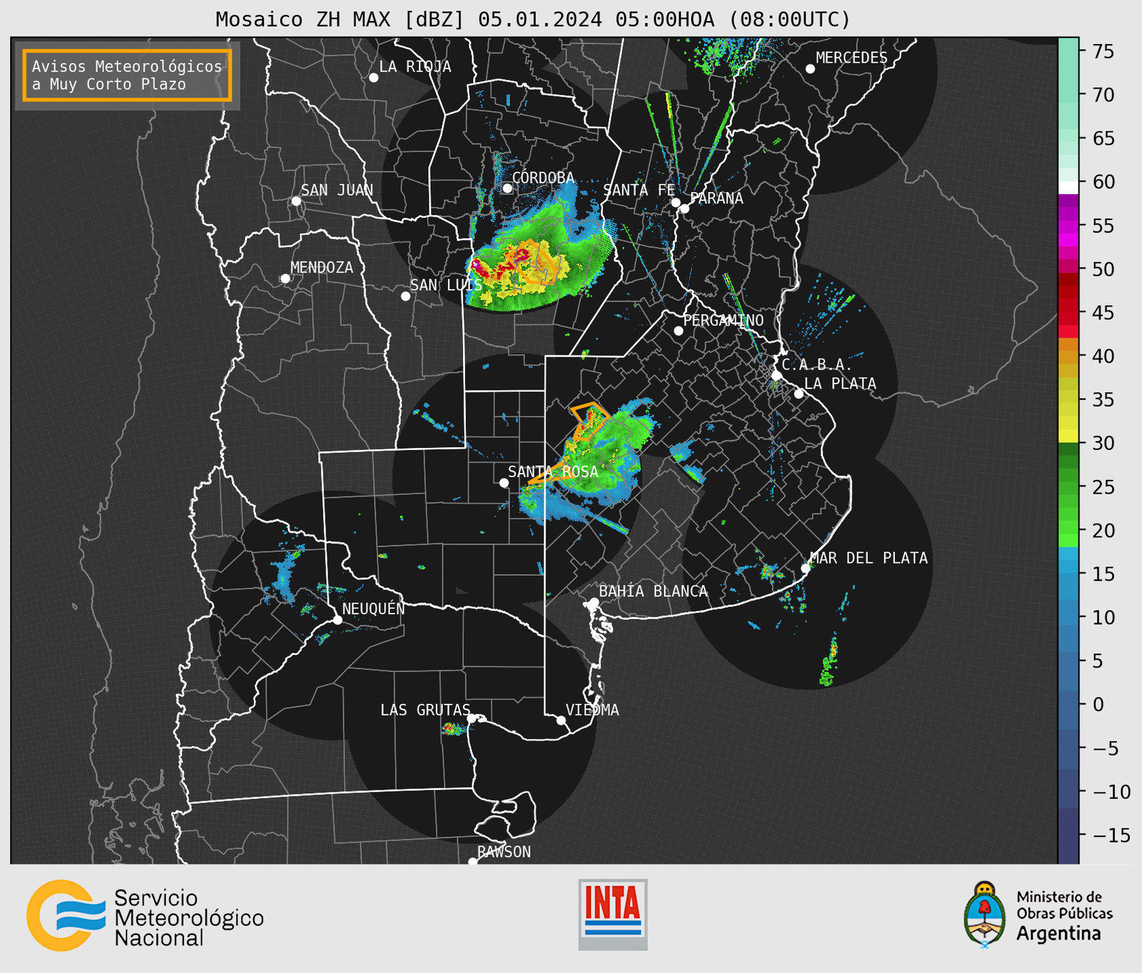Click the MAR DEL PLATA city marker dot
The width and height of the screenshot is (1142, 973).
tap(806, 568)
